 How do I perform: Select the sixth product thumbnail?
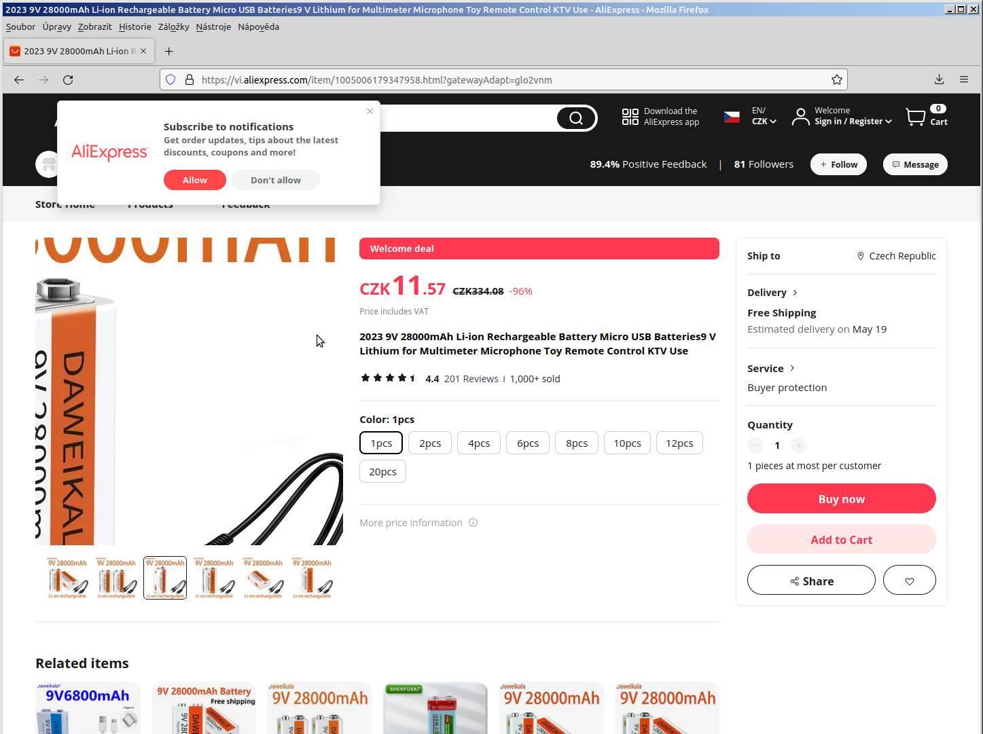[312, 578]
